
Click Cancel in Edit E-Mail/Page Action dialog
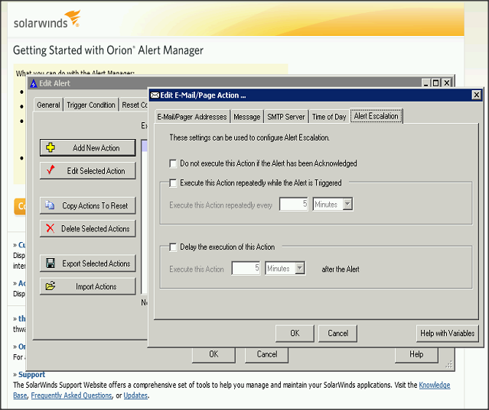pyautogui.click(x=337, y=333)
